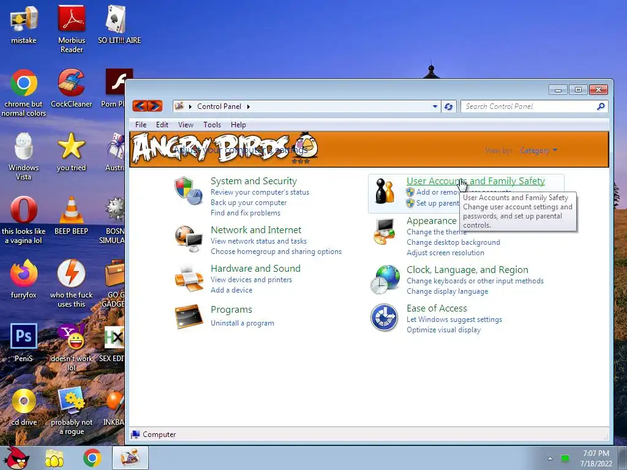Click the refresh button beside the address bar
The image size is (627, 470).
[x=449, y=106]
